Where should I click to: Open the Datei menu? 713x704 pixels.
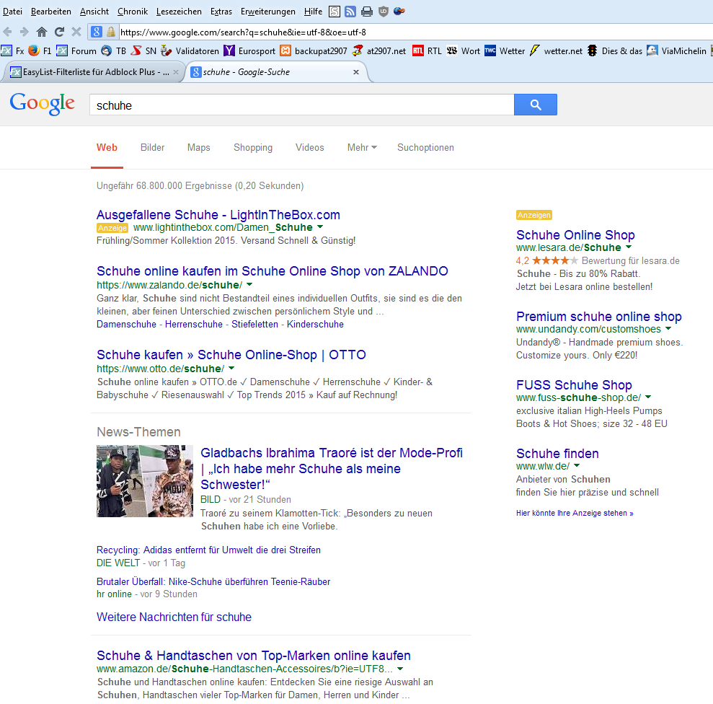12,12
